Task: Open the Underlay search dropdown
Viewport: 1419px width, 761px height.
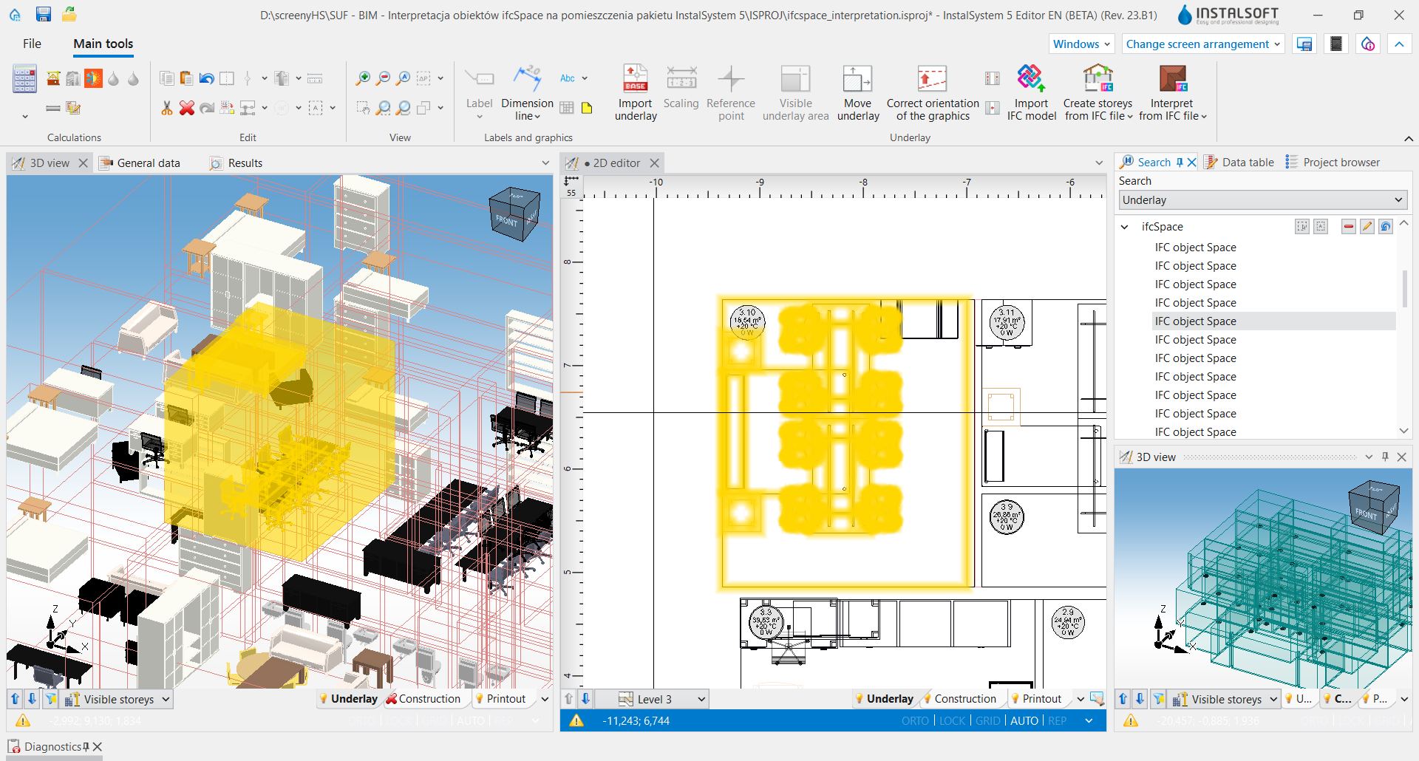Action: tap(1262, 199)
